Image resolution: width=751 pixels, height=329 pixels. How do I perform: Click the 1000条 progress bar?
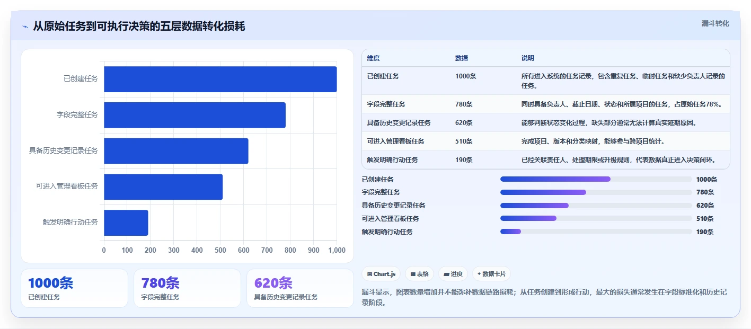click(596, 179)
